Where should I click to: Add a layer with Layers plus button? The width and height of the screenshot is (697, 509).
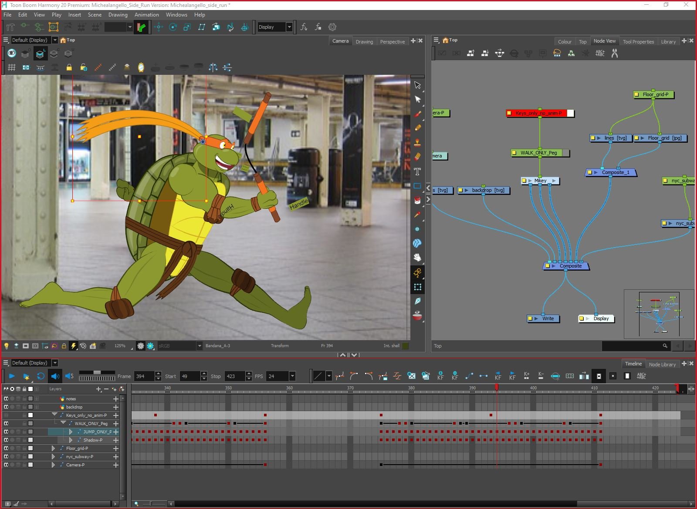pos(98,389)
